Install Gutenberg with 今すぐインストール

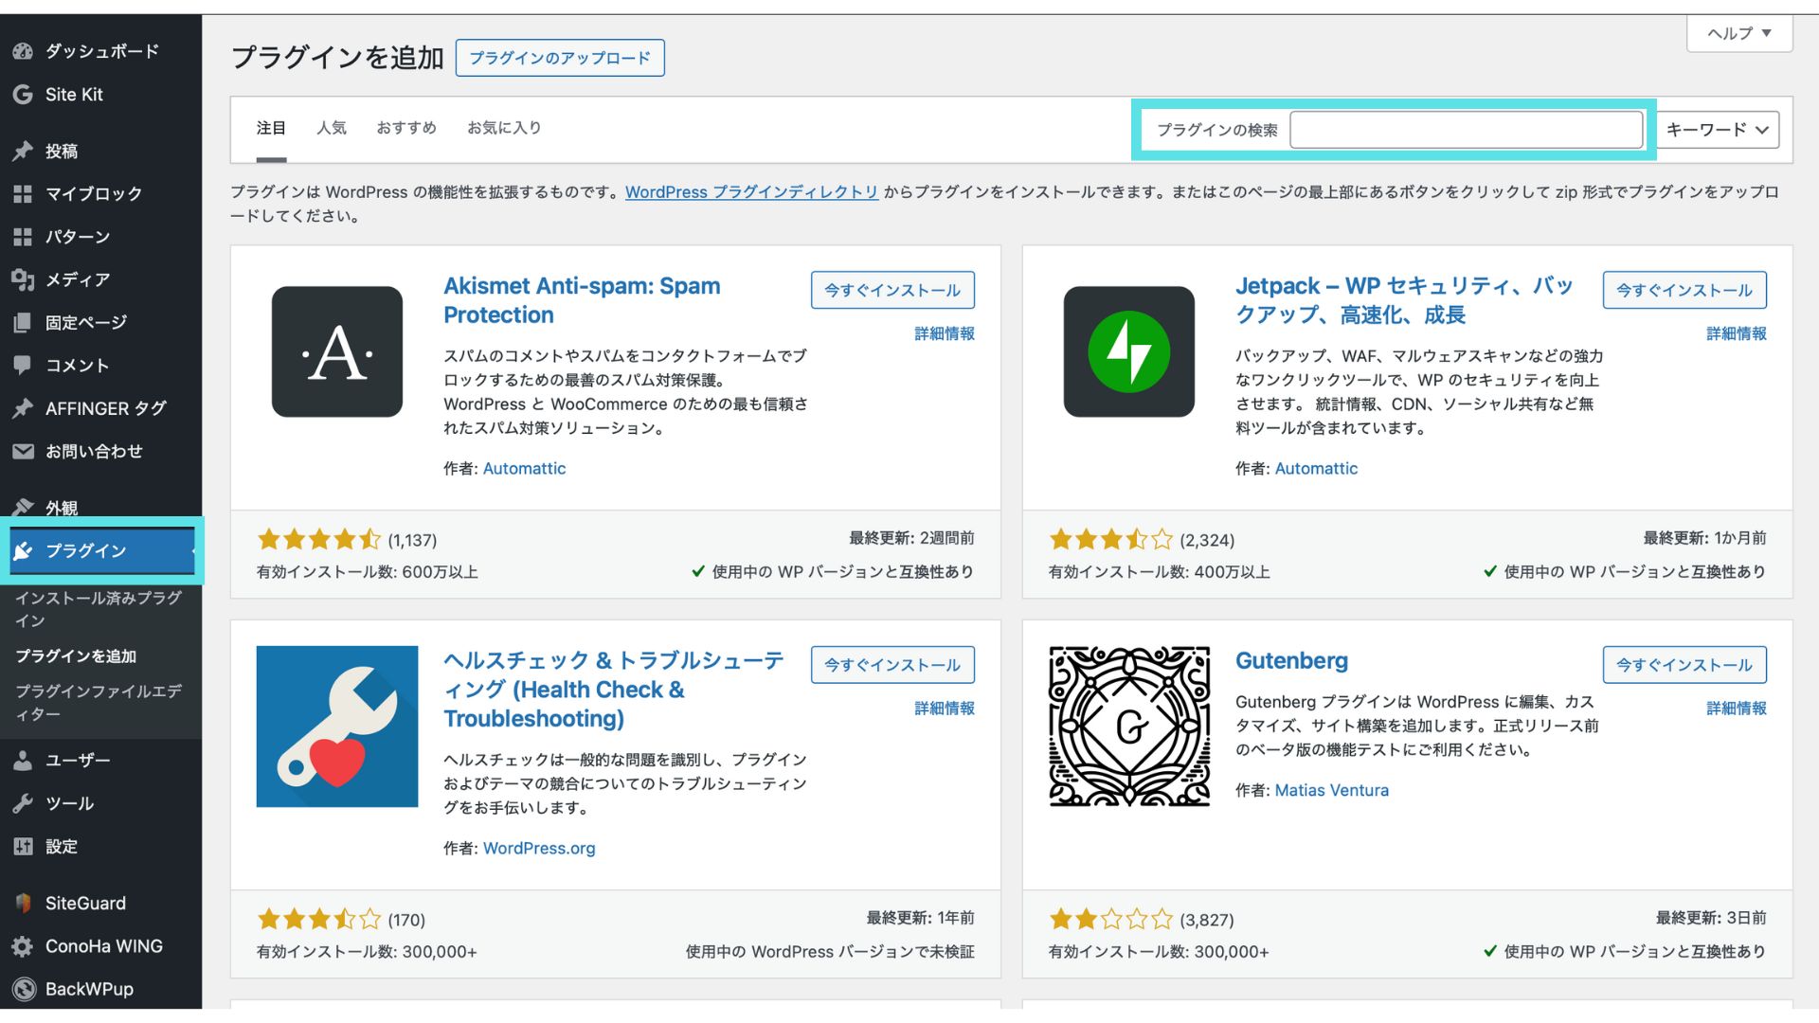(x=1684, y=665)
